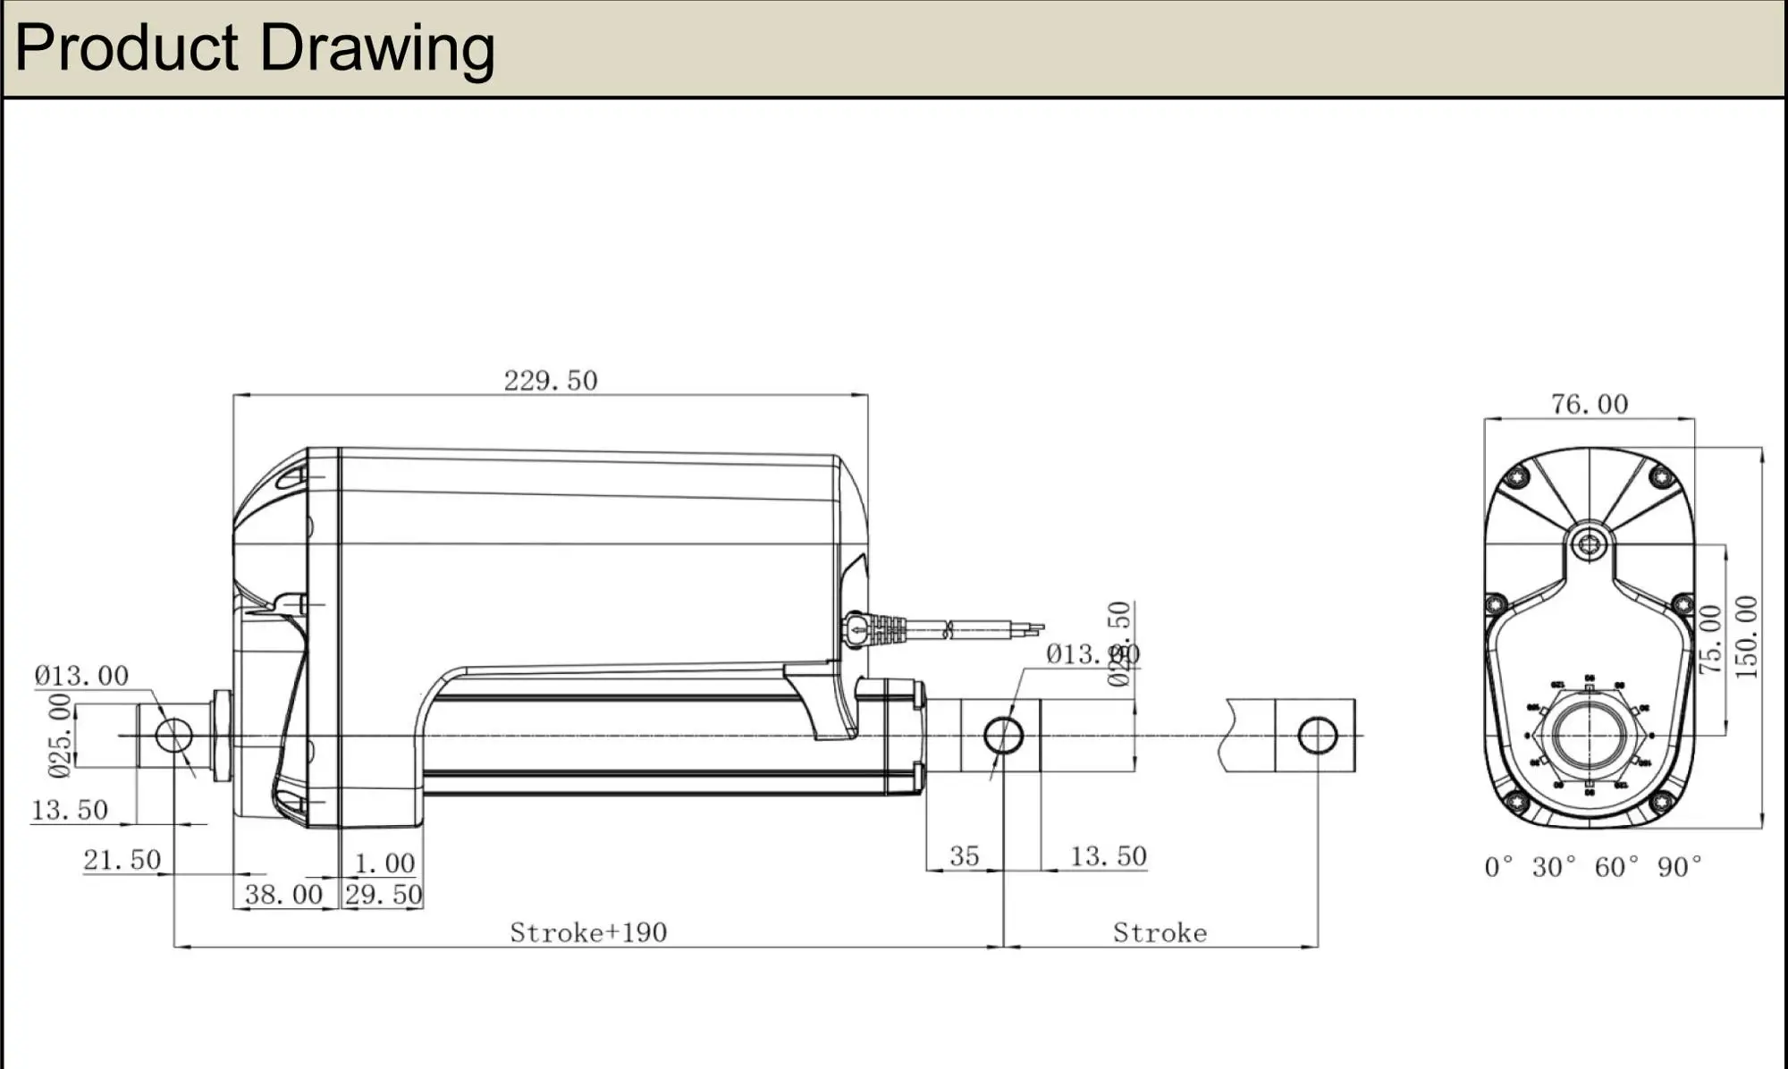Click the 150.00 vertical height dimension
The height and width of the screenshot is (1069, 1788).
pyautogui.click(x=1746, y=636)
